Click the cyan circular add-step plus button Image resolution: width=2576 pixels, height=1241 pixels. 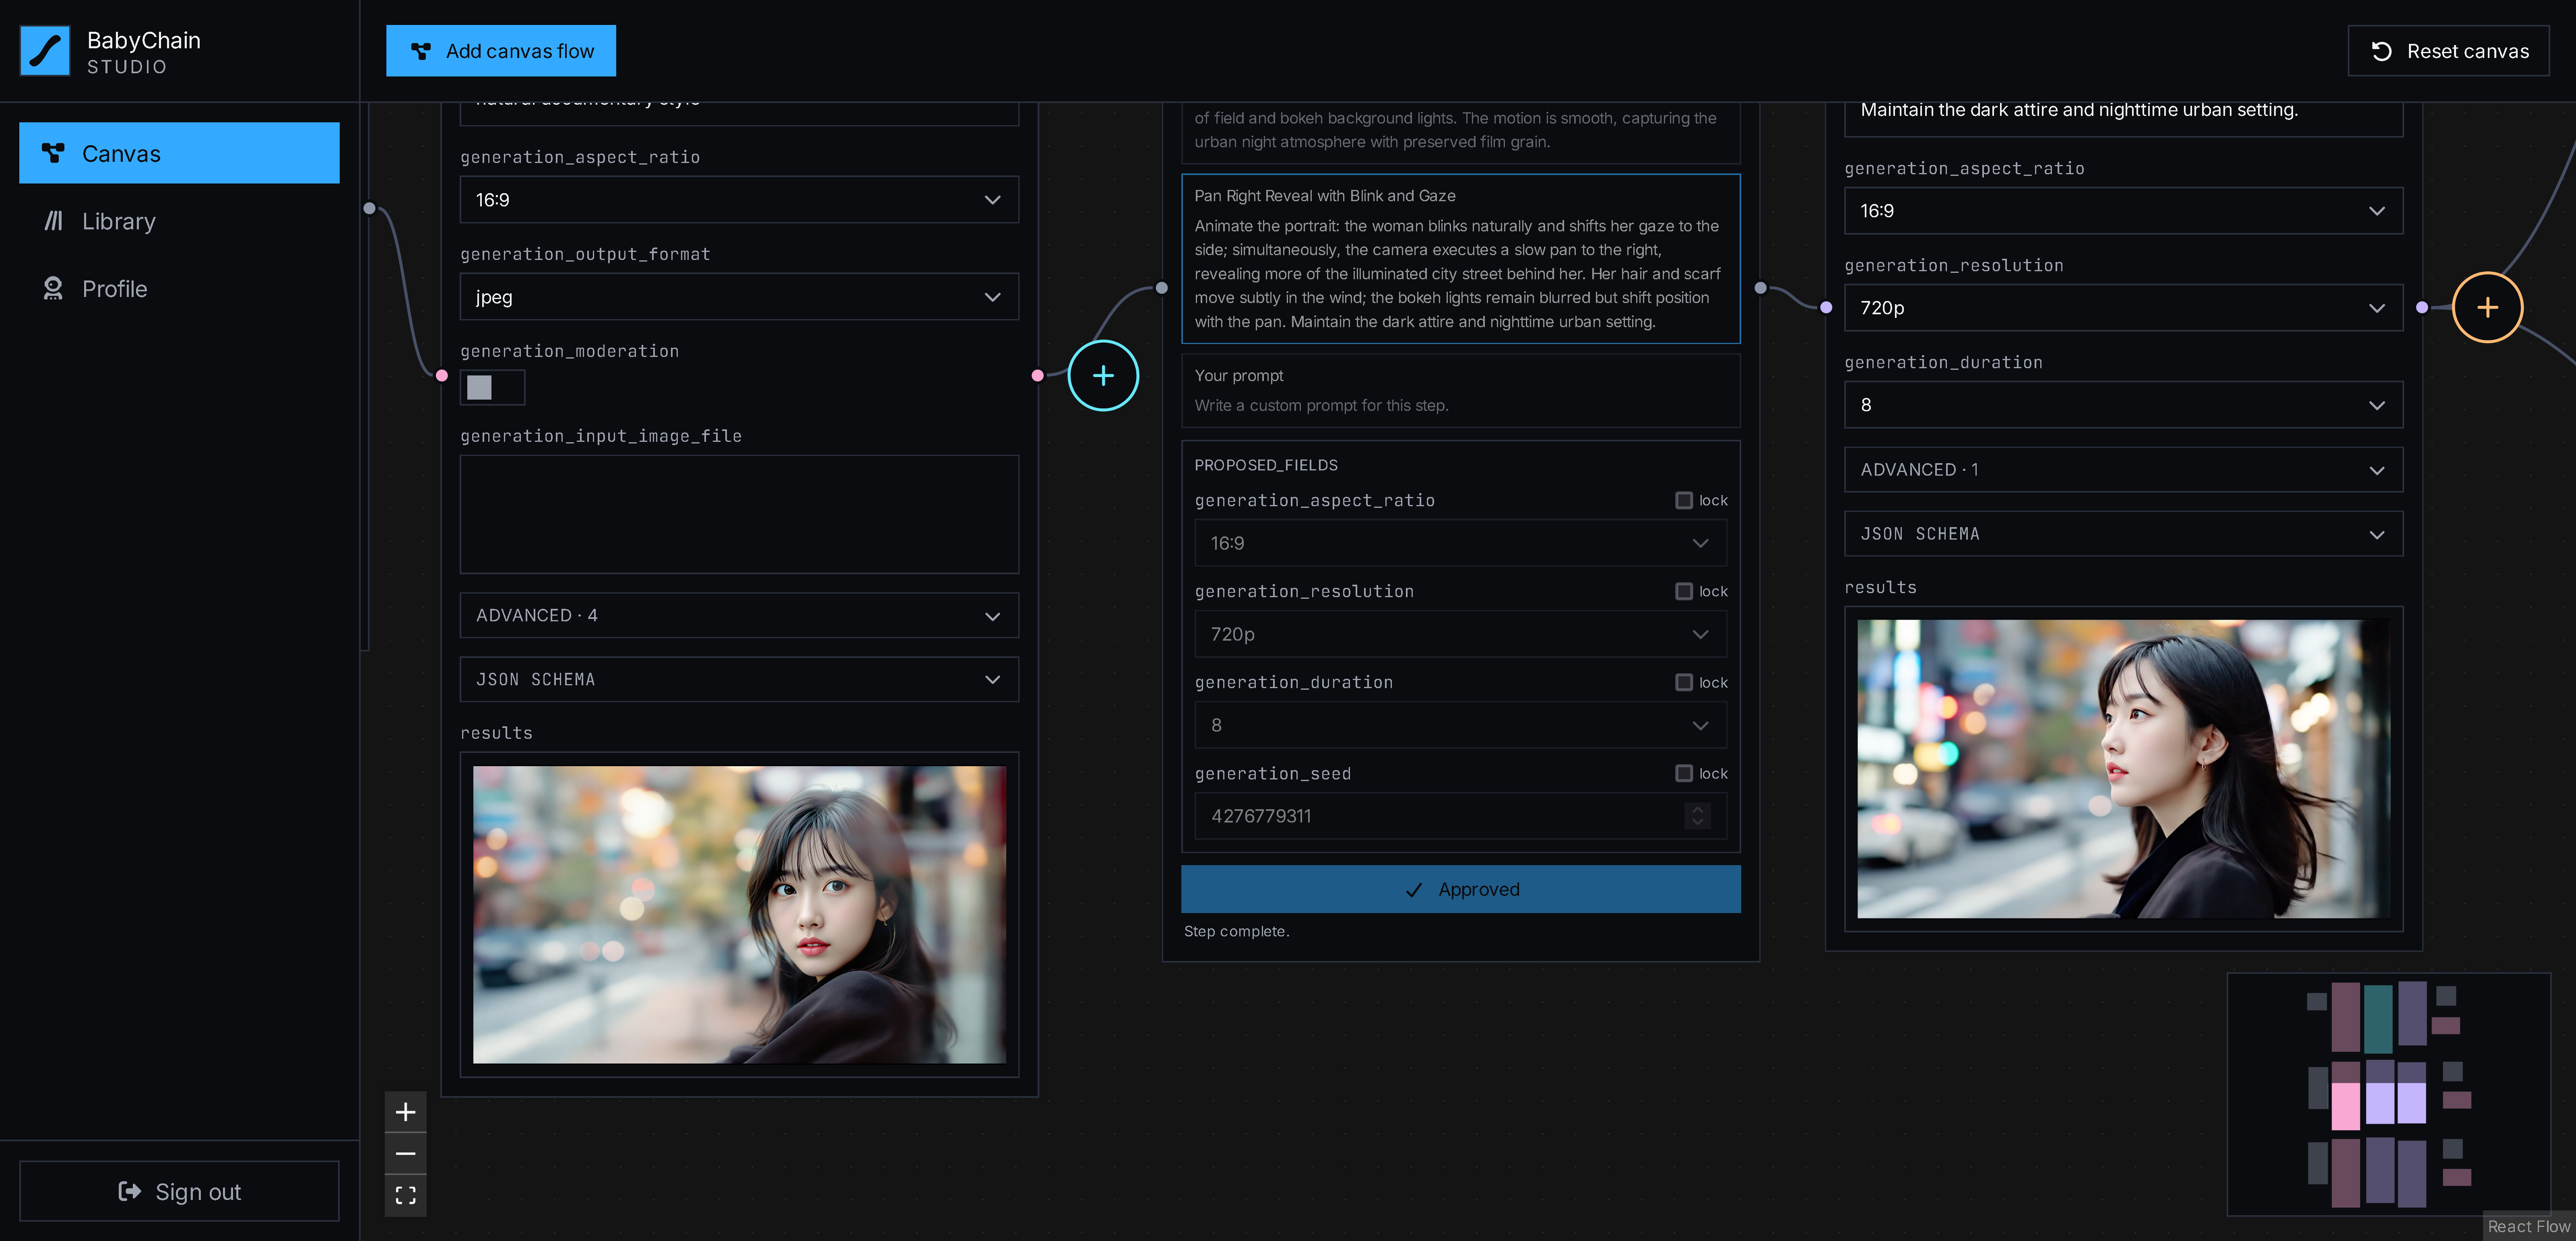(1103, 376)
